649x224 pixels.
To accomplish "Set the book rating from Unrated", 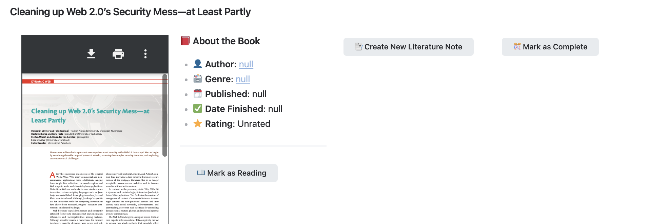I will (253, 124).
